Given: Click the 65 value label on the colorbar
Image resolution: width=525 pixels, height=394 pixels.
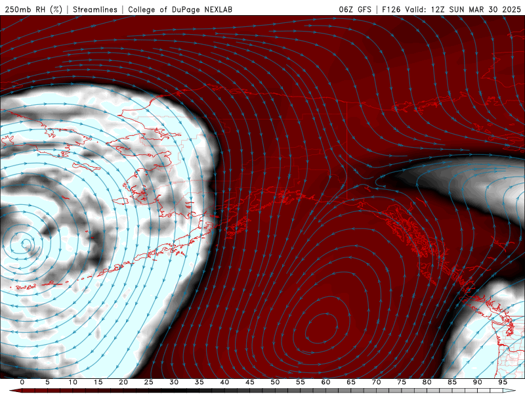Looking at the screenshot, I should coord(351,382).
